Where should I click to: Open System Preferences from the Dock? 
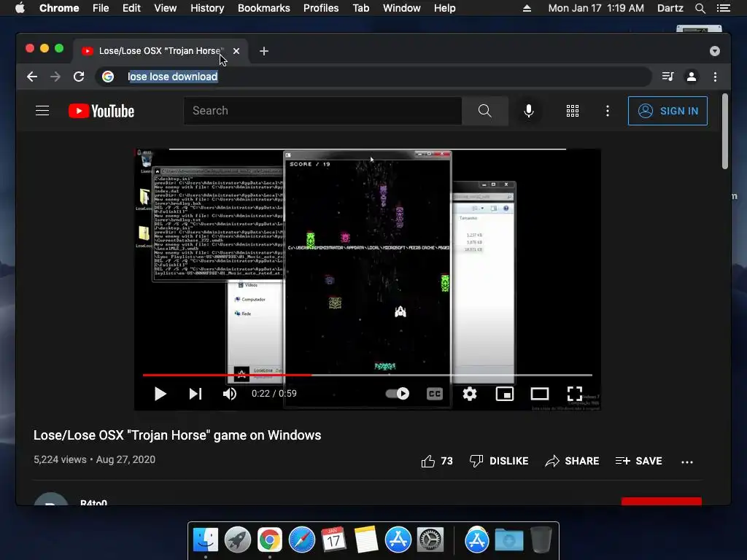(430, 540)
